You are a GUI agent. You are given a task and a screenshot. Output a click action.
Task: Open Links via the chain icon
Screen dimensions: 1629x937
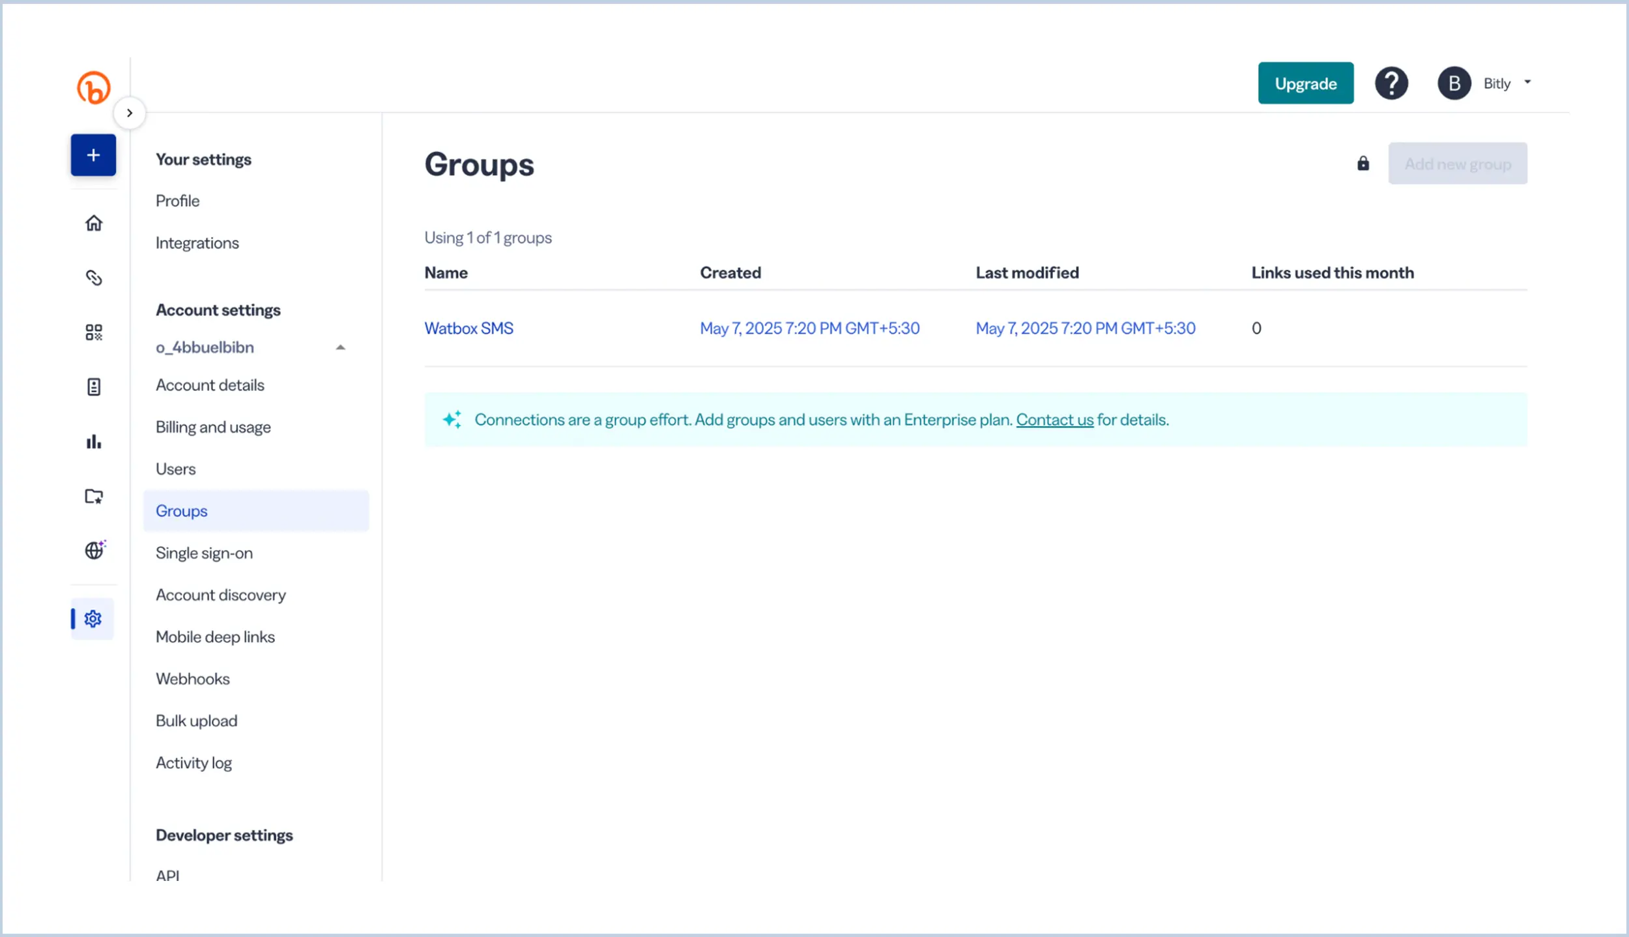94,278
